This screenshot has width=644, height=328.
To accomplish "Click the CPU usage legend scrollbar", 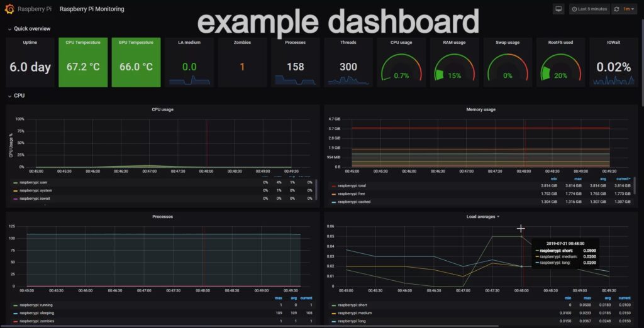I will [316, 189].
